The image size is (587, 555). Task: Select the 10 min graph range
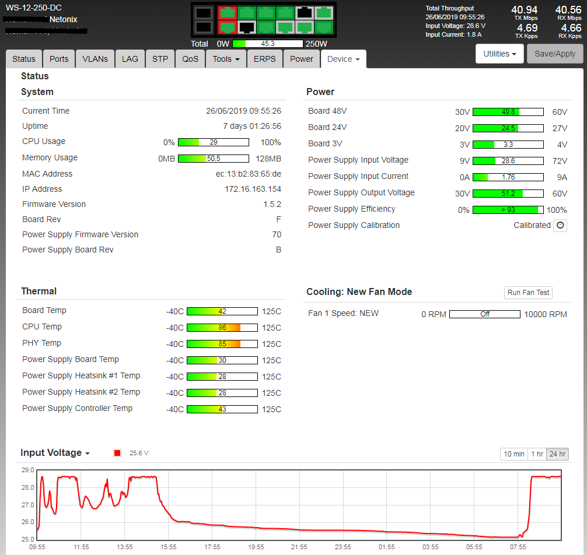tap(514, 454)
